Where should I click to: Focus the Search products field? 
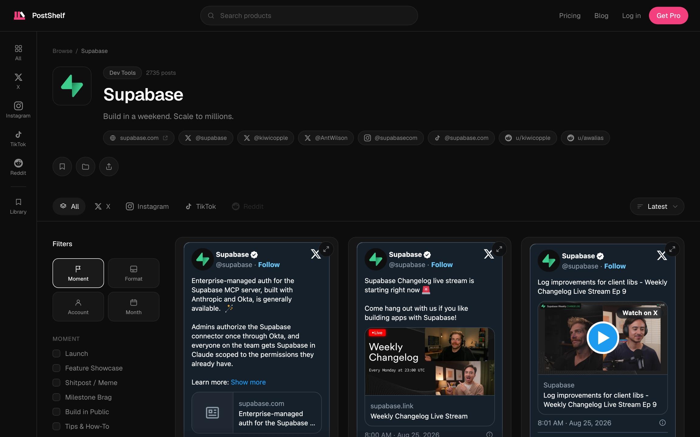coord(309,15)
